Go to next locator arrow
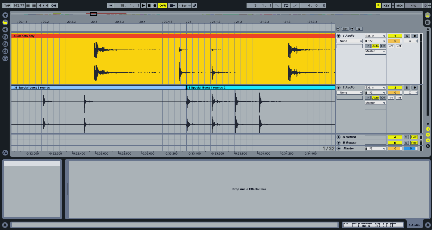This screenshot has height=230, width=432. click(352, 29)
